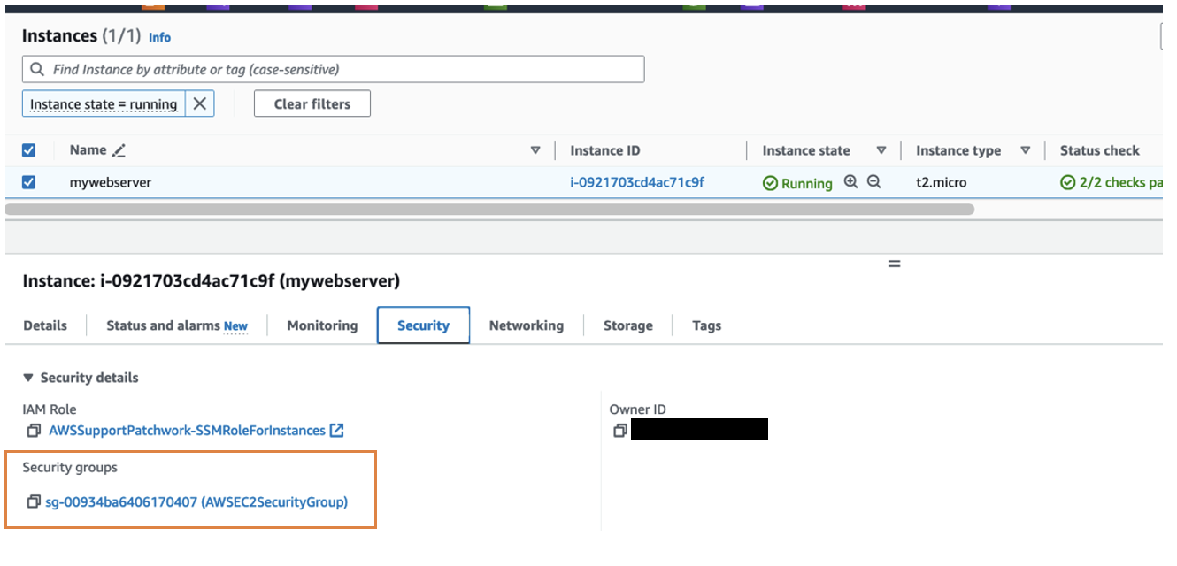Click the copy icon beside Owner ID
This screenshot has width=1177, height=566.
[620, 430]
